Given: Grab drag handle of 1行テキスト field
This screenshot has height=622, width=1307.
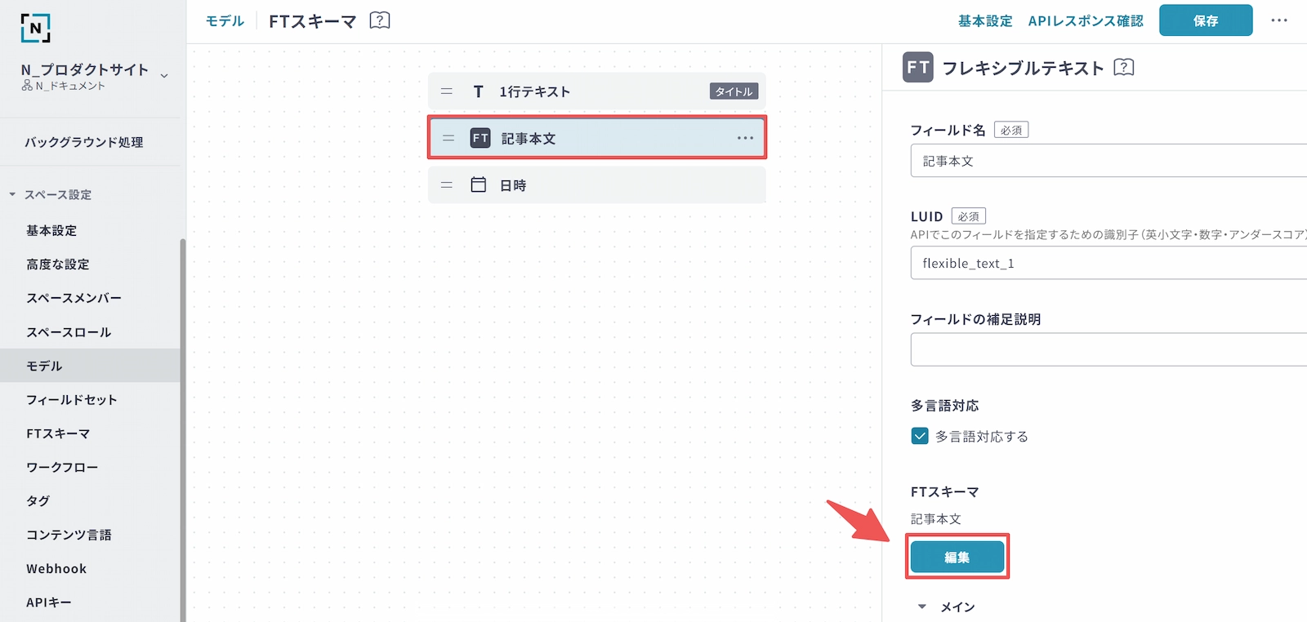Looking at the screenshot, I should (447, 91).
